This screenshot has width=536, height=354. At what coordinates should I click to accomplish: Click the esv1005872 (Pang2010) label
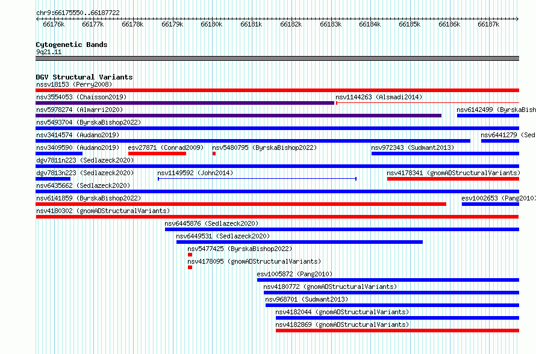click(294, 274)
